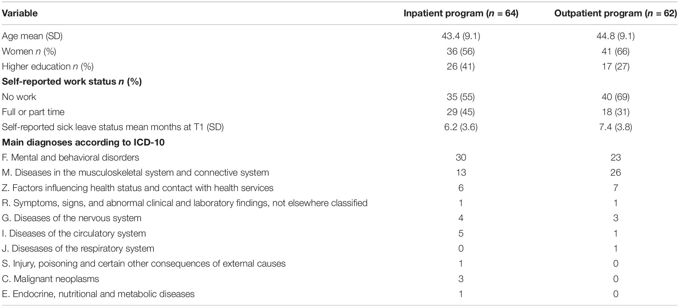Viewport: 679px width, 307px height.
Task: Click the inpatient full or part time value 29 (45)
Action: tap(461, 112)
